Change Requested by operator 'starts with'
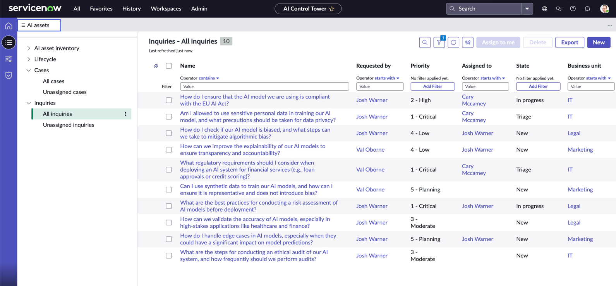This screenshot has width=616, height=286. point(387,78)
